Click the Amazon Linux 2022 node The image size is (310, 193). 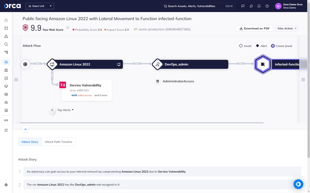coord(85,64)
